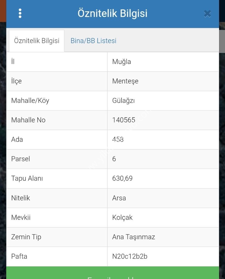Click the Parsel value 6
This screenshot has height=279, width=225.
114,159
